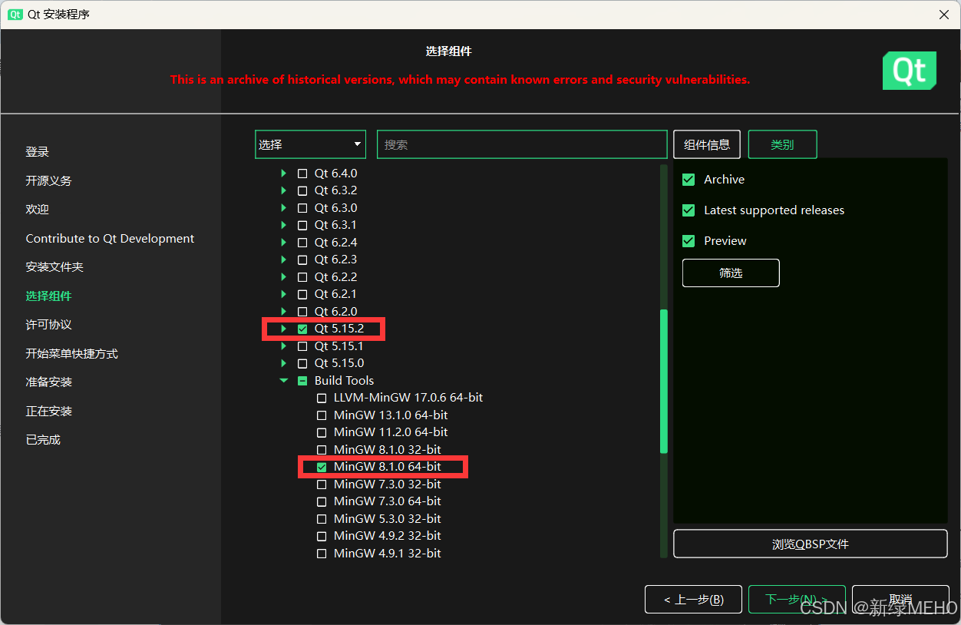This screenshot has height=625, width=961.
Task: Click the green Qt logo in header
Action: point(909,71)
